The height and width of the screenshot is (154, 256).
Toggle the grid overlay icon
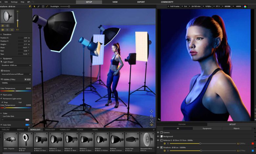click(43, 6)
